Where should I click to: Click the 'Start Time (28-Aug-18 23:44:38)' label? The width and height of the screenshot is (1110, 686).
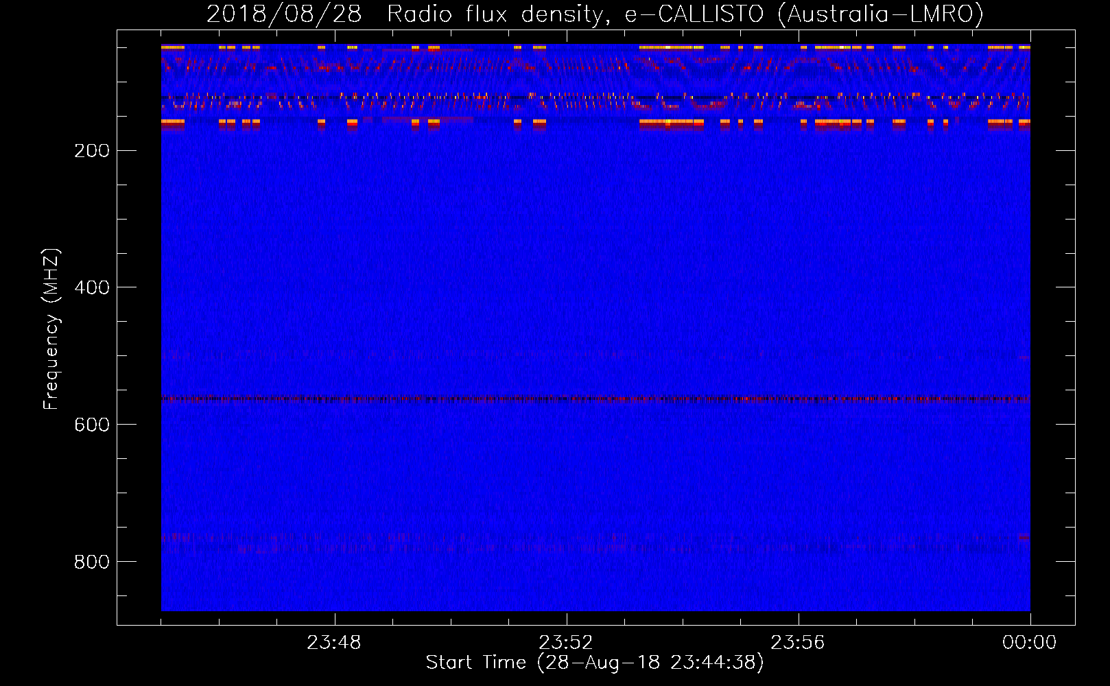pos(595,663)
